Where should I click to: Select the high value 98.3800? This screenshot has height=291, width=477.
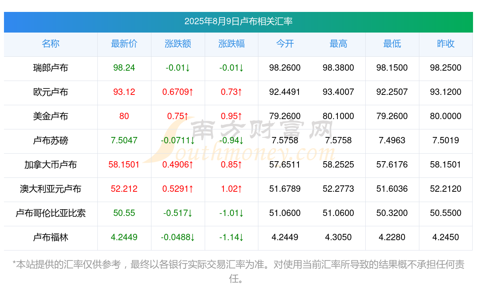[x=338, y=68]
